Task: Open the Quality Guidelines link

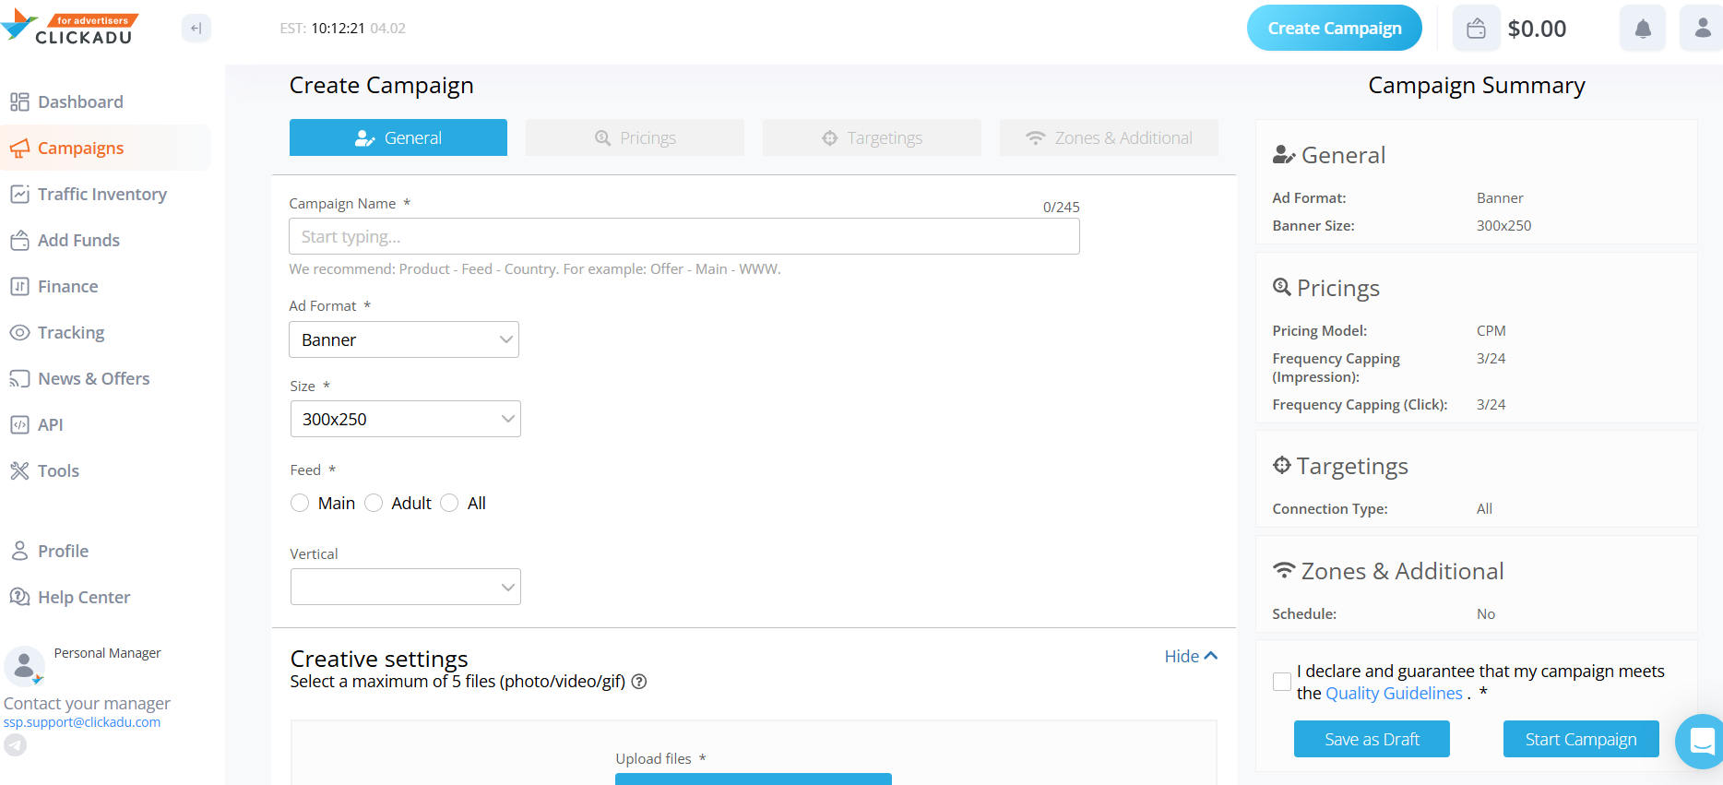Action: point(1394,694)
